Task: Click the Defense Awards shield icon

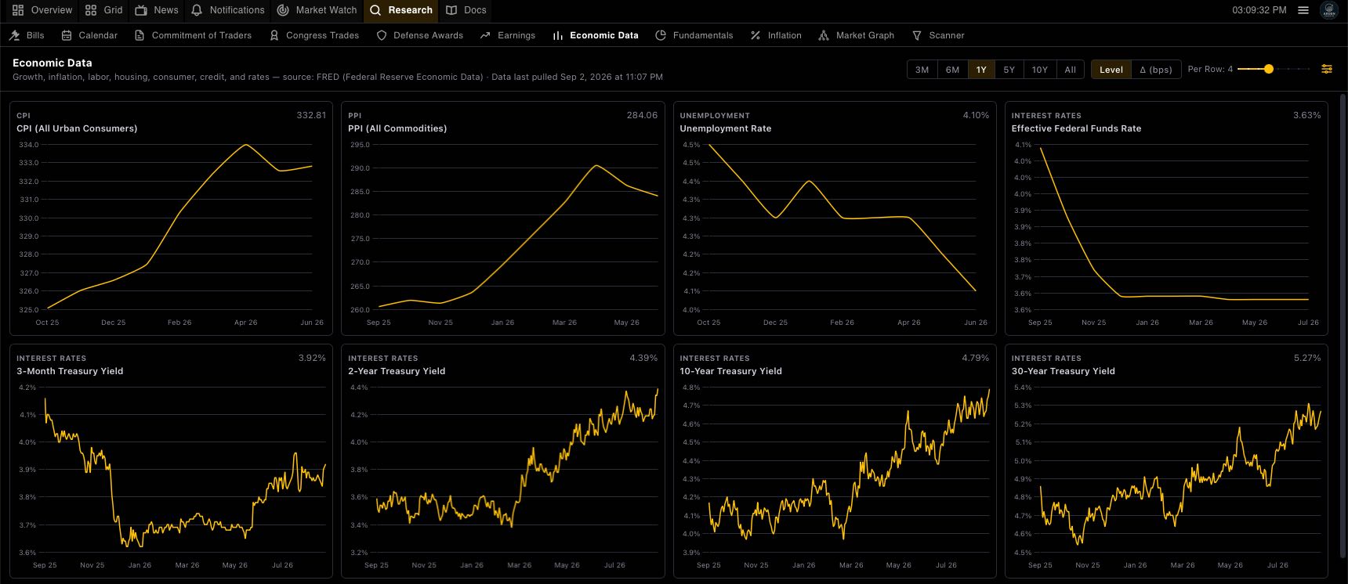Action: (x=382, y=35)
